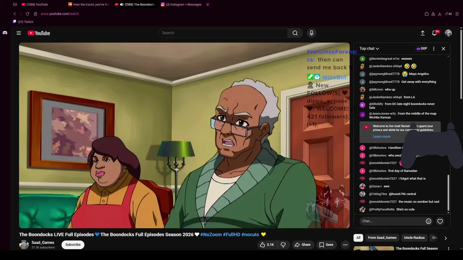This screenshot has width=463, height=260.
Task: Open the browser main menu icon
Action: point(457,14)
